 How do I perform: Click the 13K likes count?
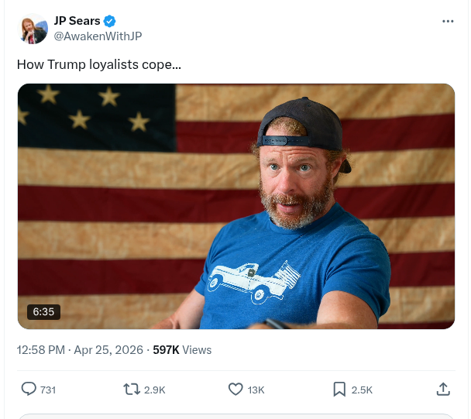[256, 390]
